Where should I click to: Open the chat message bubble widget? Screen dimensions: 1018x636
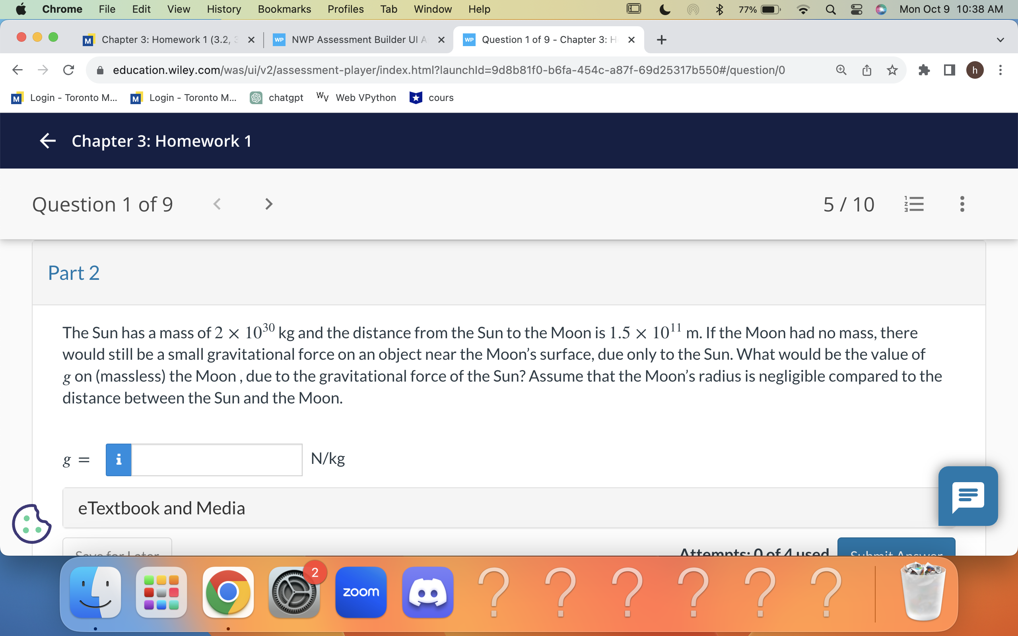click(x=967, y=496)
